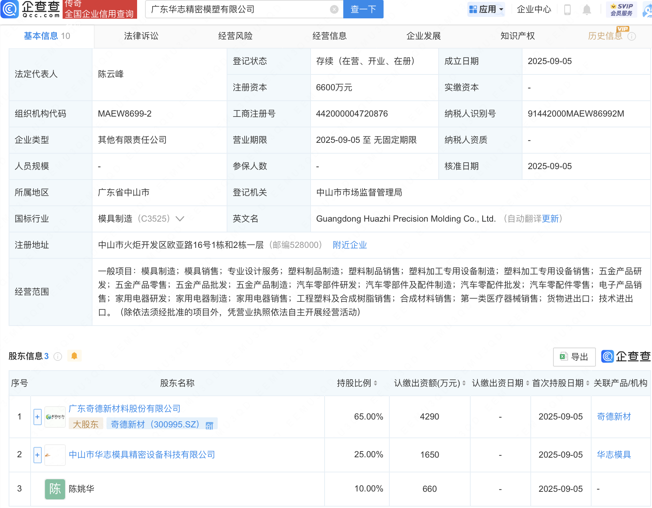Expand 中山市华志模具 shareholder row plus
652x508 pixels.
tap(37, 455)
